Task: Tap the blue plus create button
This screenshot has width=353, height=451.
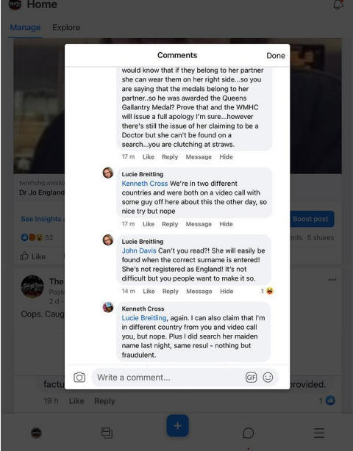Action: (178, 426)
